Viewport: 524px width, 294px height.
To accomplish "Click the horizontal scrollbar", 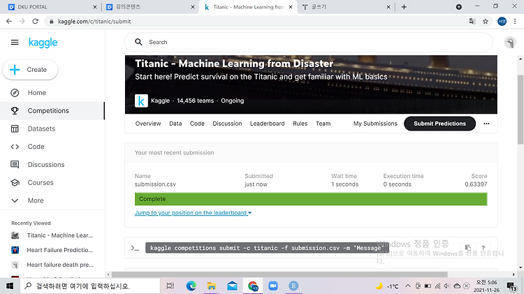I will point(279,274).
